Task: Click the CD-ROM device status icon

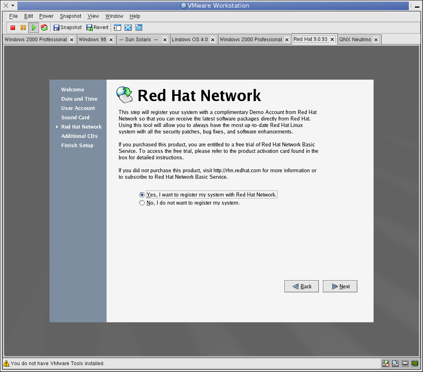Action: (x=395, y=364)
